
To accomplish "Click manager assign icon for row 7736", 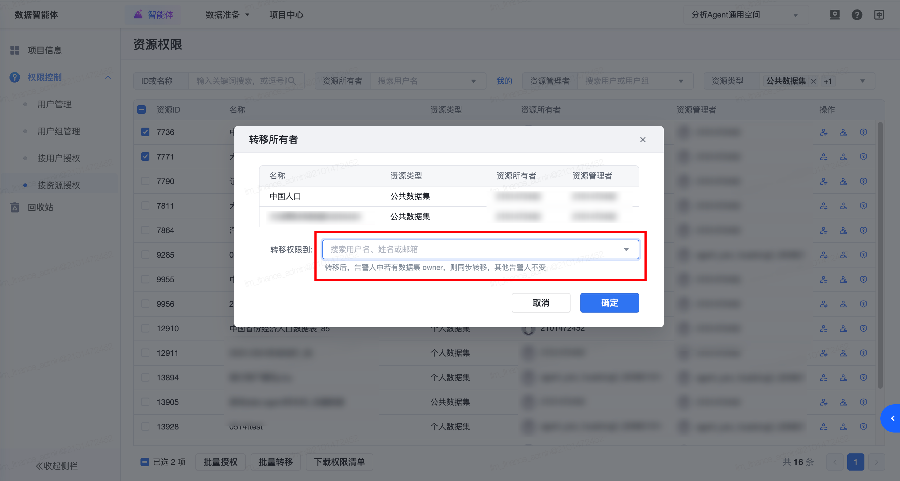I will point(843,133).
